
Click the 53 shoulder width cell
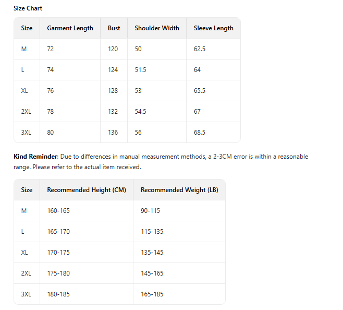(x=138, y=91)
